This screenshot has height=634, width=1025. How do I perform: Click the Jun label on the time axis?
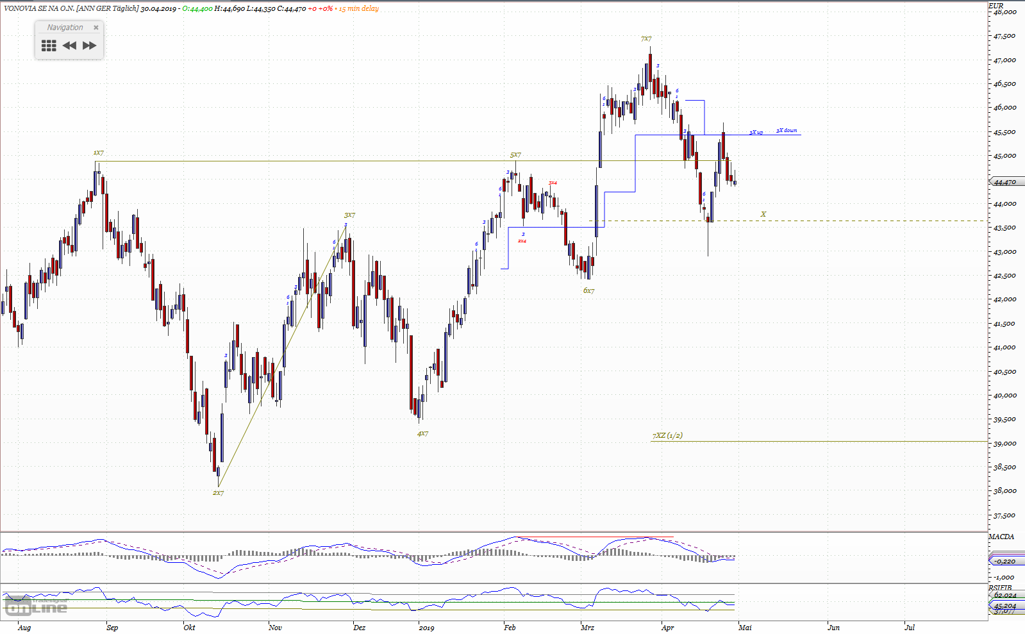tap(833, 628)
